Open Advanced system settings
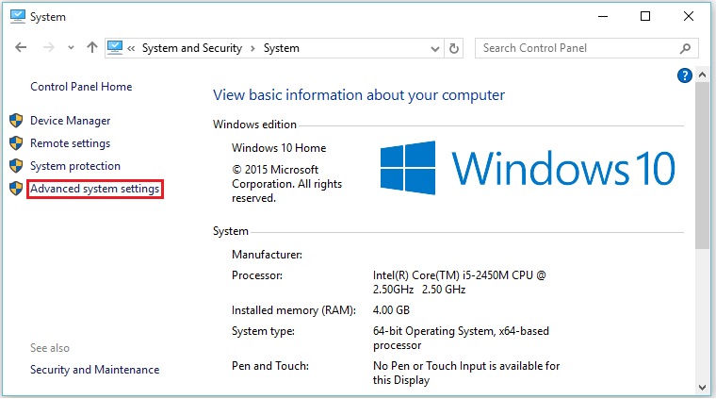 pos(94,189)
